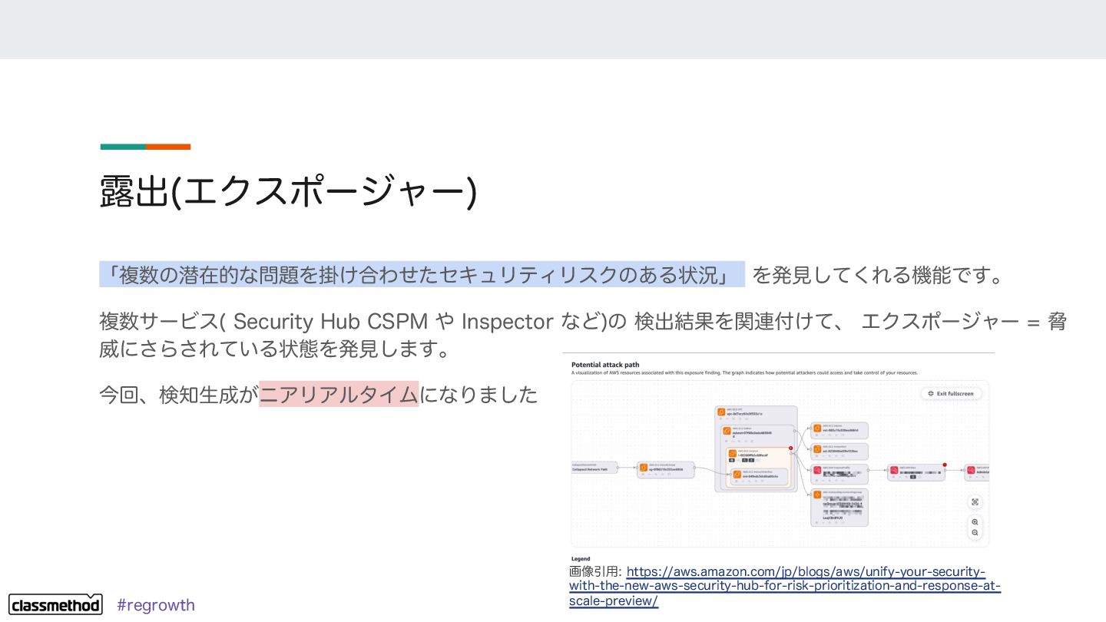Click the zoom in magnifier in the diagram
Image resolution: width=1106 pixels, height=622 pixels.
pos(975,521)
